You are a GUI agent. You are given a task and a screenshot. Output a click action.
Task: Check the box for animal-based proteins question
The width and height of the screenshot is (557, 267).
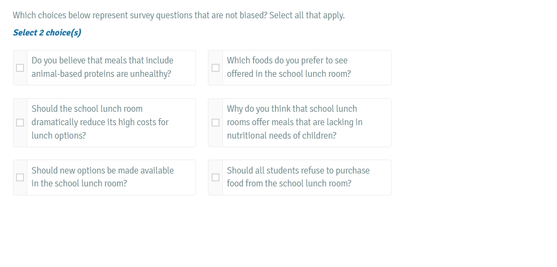(20, 68)
